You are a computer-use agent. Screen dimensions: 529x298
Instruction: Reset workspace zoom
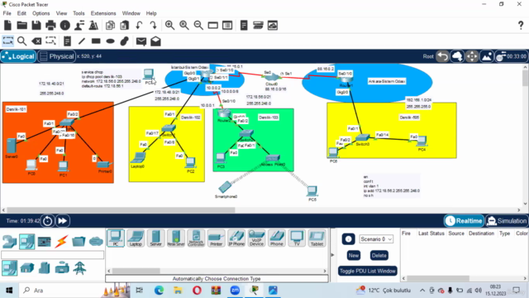click(x=184, y=26)
